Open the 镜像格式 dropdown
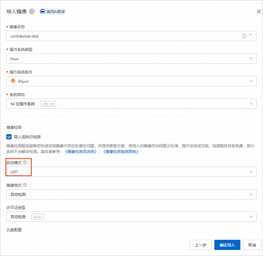Screen dimensions: 263x256 [131, 194]
